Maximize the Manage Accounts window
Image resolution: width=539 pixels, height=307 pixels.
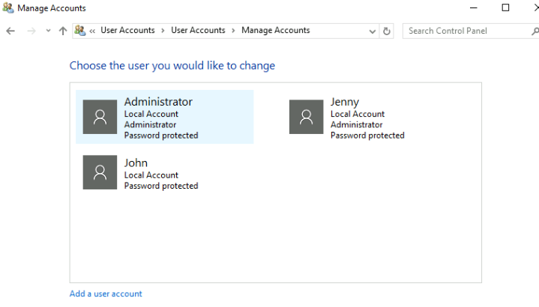(x=505, y=7)
